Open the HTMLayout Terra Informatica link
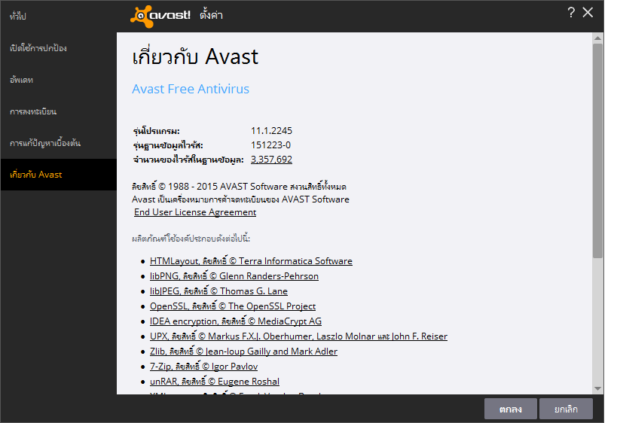Viewport: 617px width, 423px height. coord(251,261)
